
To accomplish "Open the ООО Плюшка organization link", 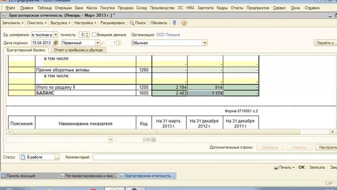I will [168, 35].
